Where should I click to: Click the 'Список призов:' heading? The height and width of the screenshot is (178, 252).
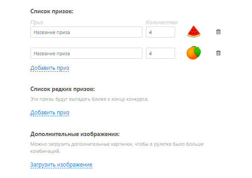(x=52, y=11)
